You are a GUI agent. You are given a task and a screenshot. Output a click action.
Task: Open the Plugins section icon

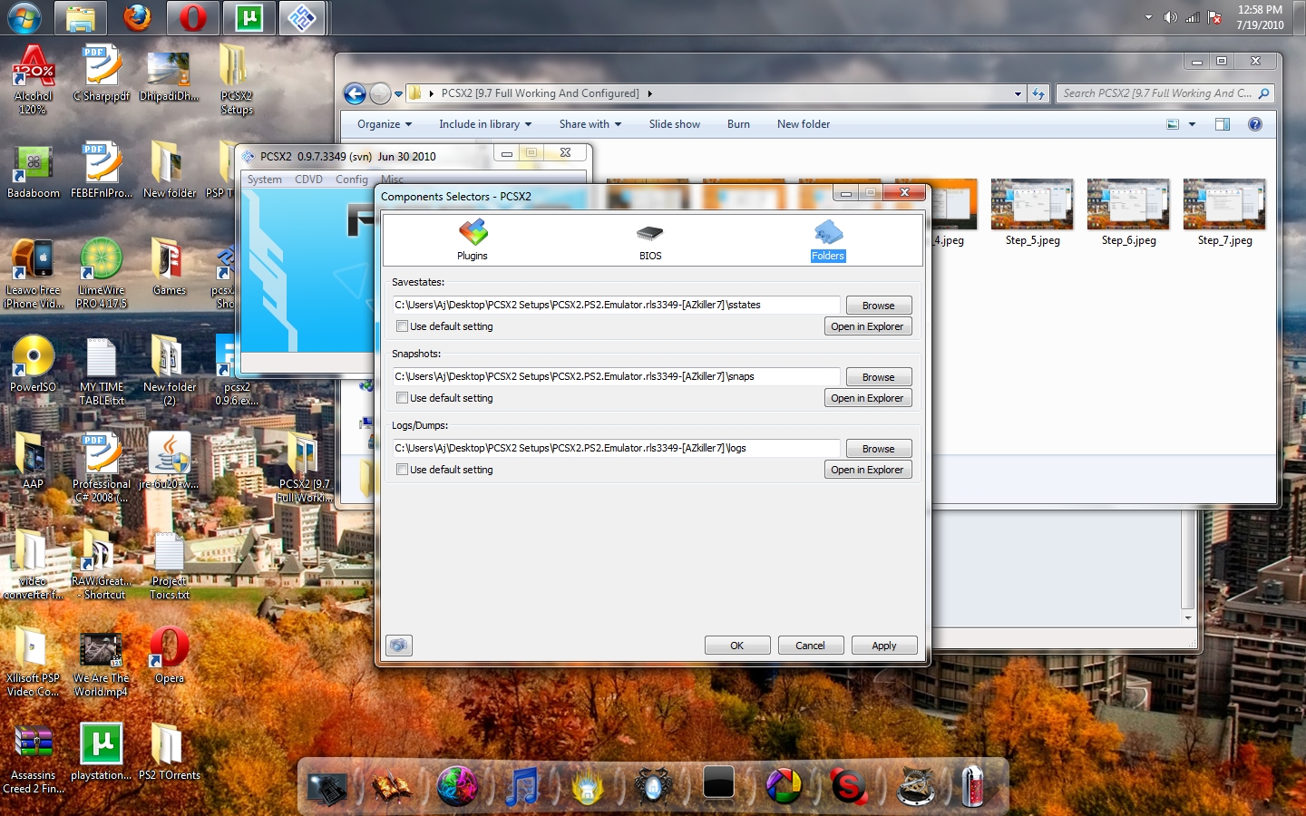tap(473, 239)
